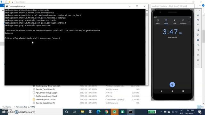Viewport: 205px width, 115px height.
Task: Open Microsoft Edge from the taskbar
Action: 98,112
